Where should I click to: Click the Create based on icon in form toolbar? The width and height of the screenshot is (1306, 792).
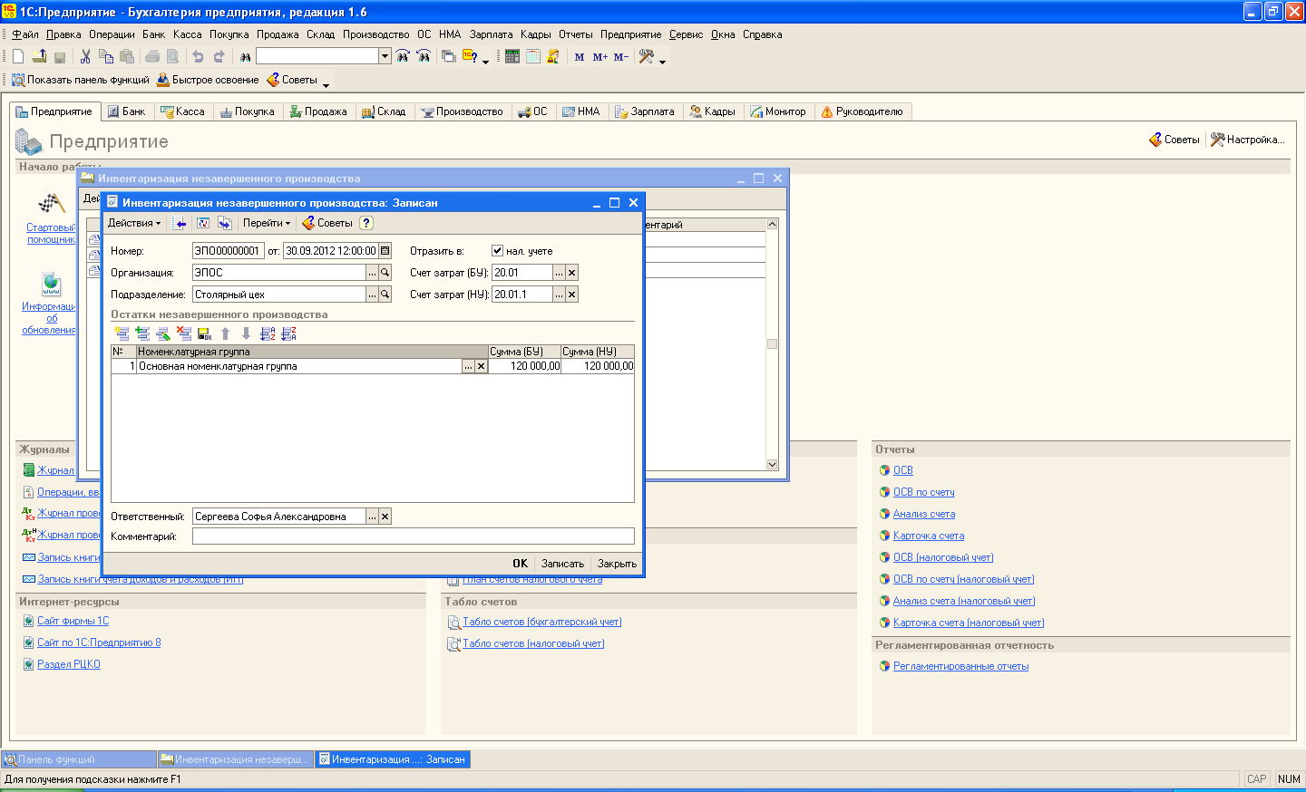pos(224,223)
